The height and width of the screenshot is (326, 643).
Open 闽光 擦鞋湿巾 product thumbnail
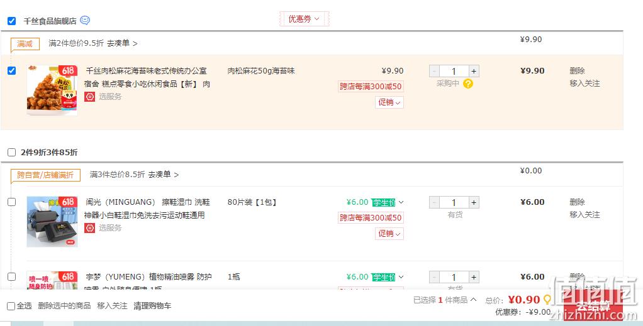point(52,222)
